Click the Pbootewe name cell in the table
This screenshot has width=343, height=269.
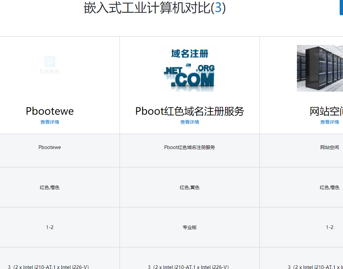49,147
